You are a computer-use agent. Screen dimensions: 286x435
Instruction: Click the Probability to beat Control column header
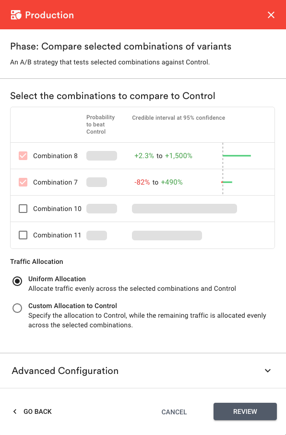[x=100, y=124]
